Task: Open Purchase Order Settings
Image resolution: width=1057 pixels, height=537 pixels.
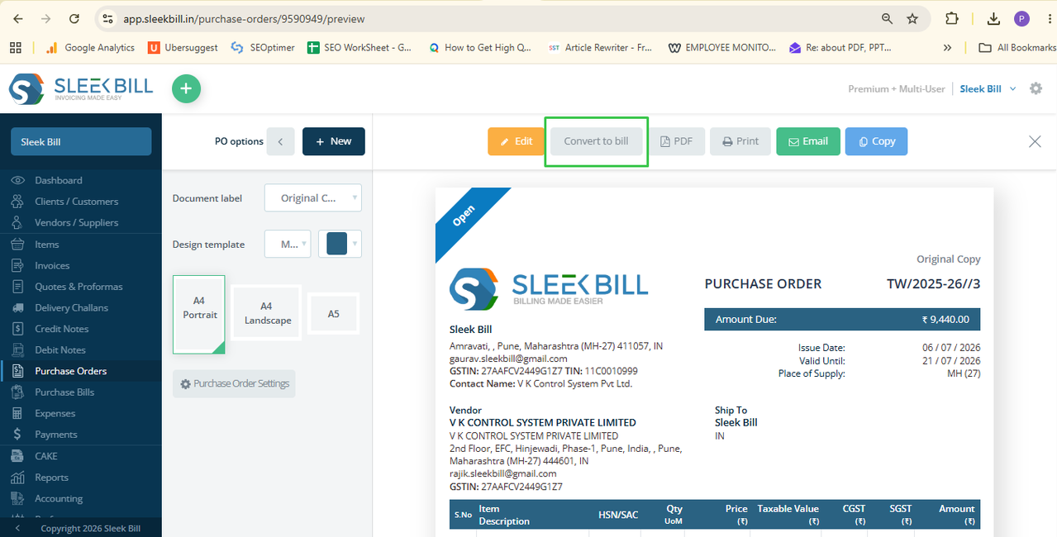Action: pyautogui.click(x=234, y=383)
